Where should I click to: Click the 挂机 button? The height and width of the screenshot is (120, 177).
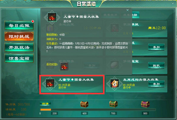[x=156, y=65]
